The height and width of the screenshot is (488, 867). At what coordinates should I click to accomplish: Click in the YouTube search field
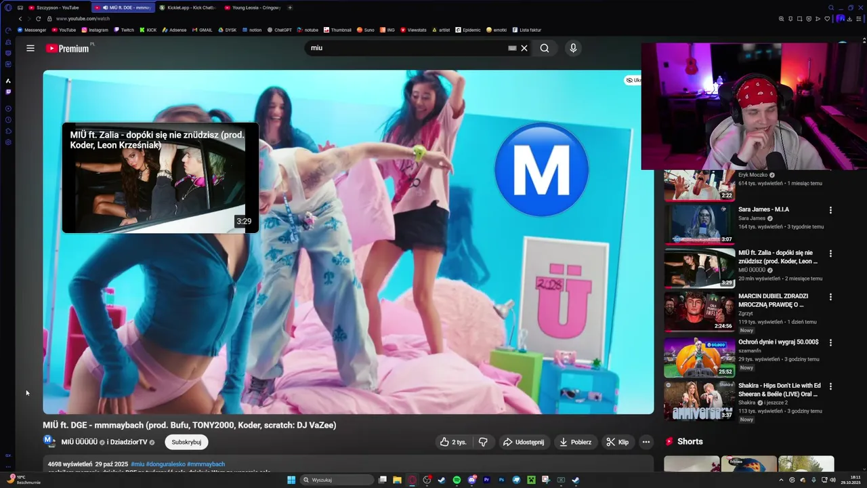[406, 48]
